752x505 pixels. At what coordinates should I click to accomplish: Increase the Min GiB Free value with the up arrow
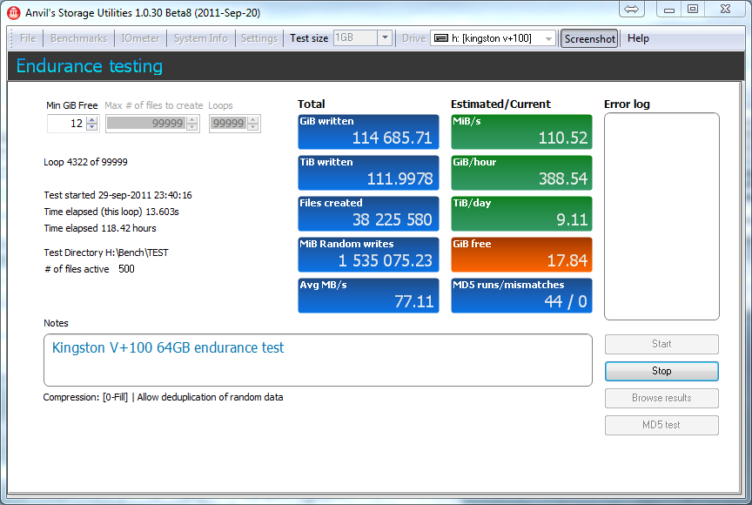pos(92,119)
